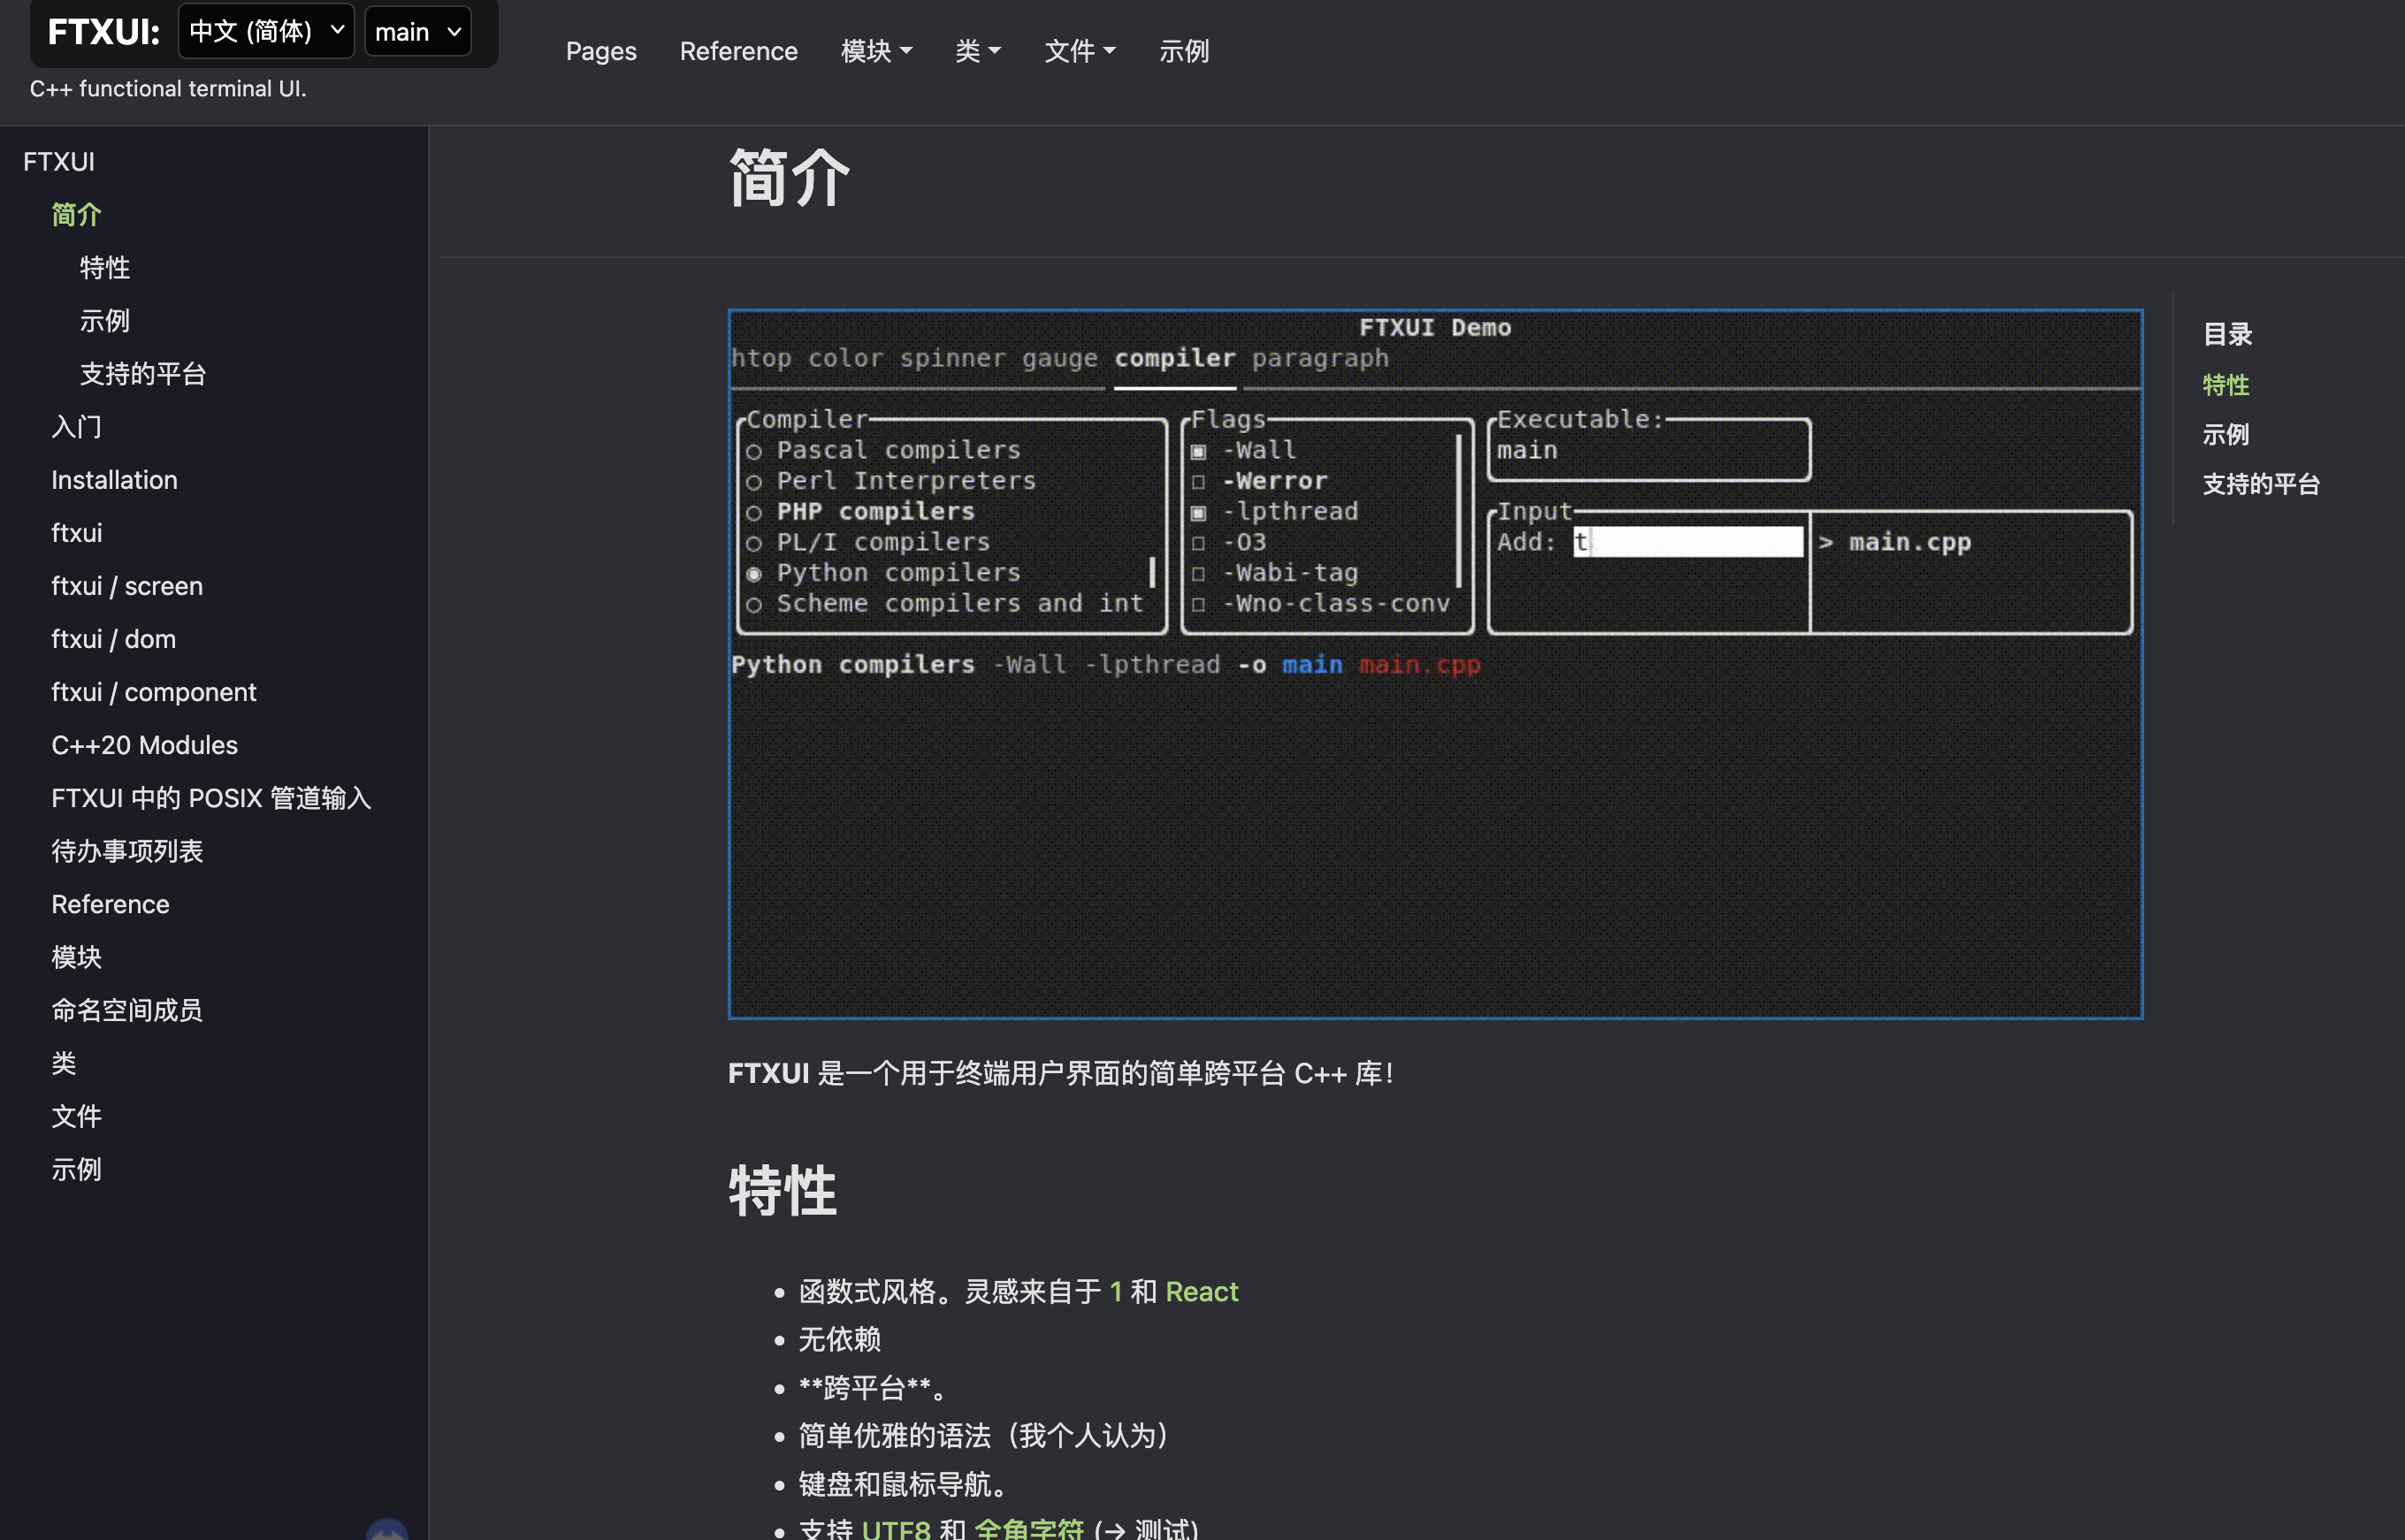The height and width of the screenshot is (1540, 2405).
Task: Open the 中文 (简体) language dropdown
Action: (x=266, y=31)
